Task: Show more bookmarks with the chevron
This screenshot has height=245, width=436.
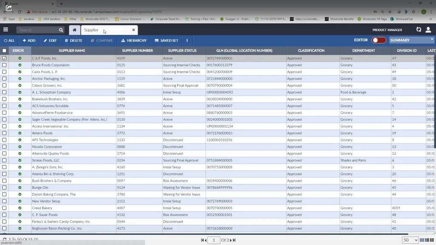Action: tap(431, 19)
